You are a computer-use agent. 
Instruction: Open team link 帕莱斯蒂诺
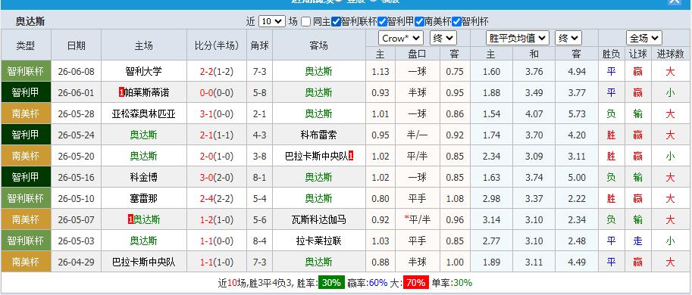coord(147,92)
